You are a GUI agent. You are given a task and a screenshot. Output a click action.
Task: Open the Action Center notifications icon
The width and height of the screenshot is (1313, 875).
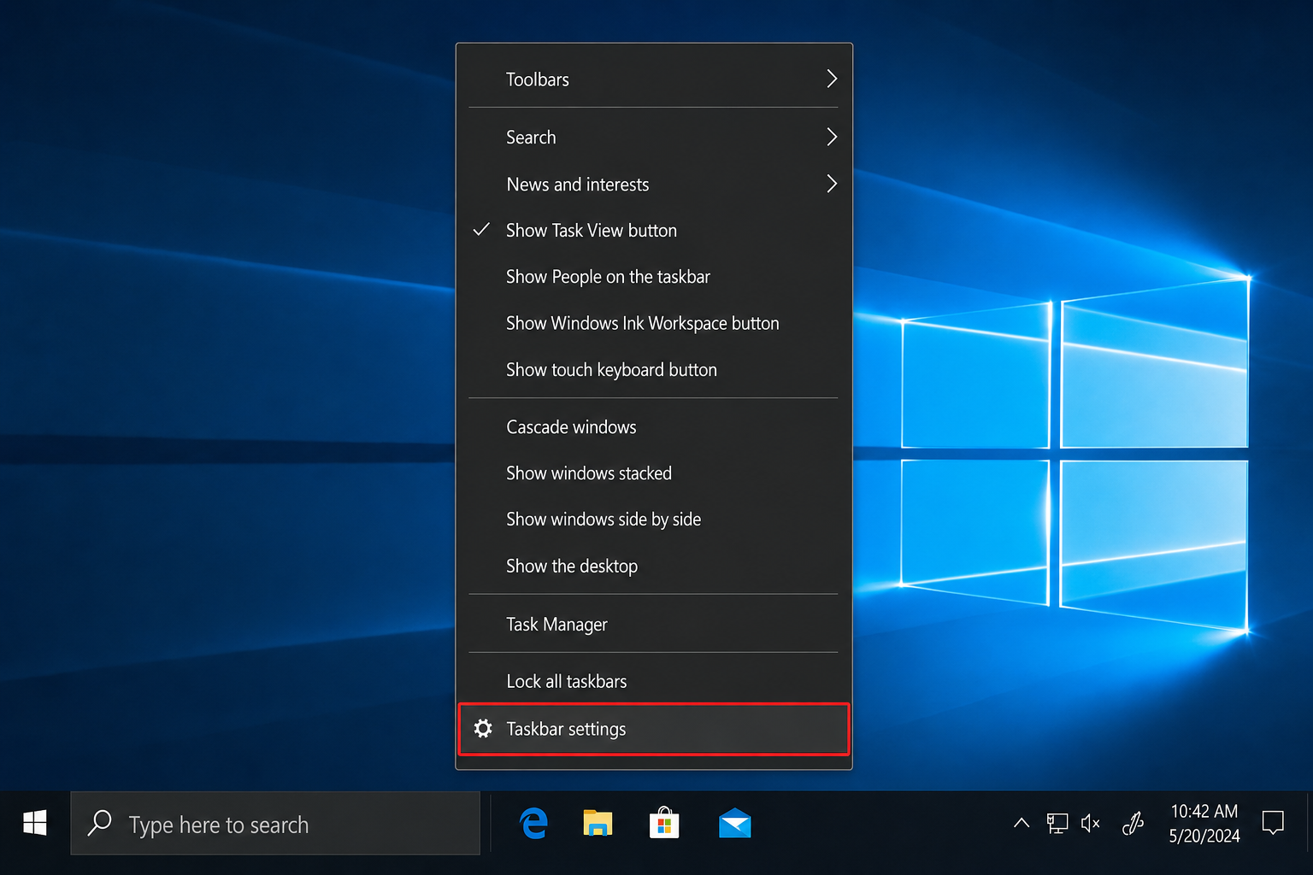(x=1273, y=824)
